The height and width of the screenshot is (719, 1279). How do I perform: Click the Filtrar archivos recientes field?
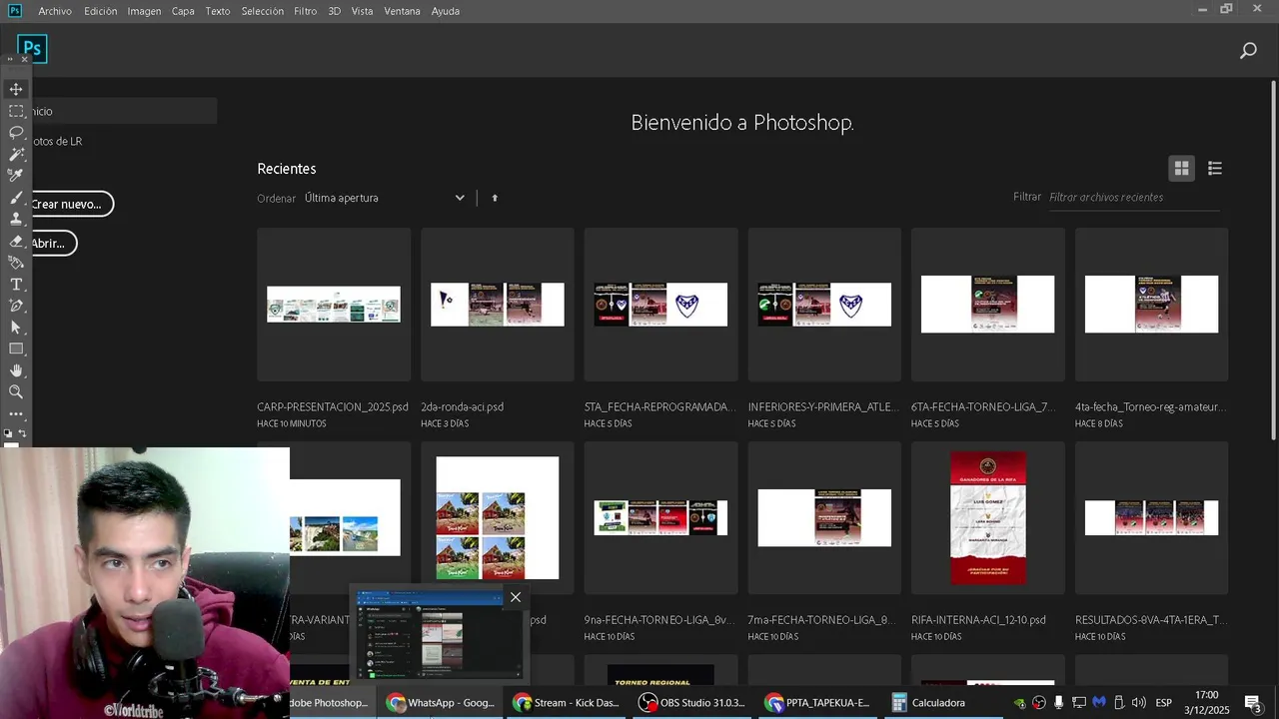(x=1134, y=198)
